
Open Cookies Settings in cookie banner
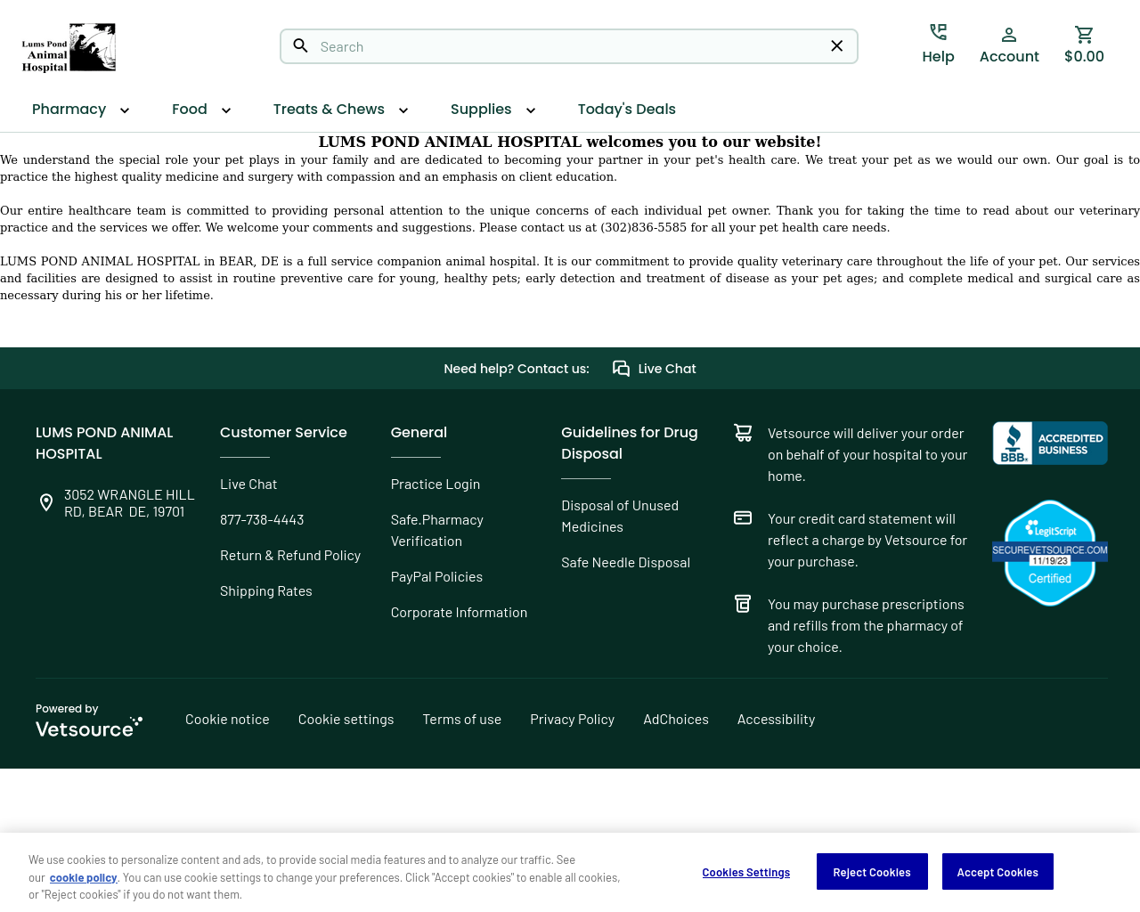point(746,872)
